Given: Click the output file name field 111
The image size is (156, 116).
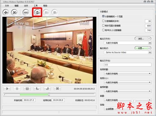Looking at the screenshot, I should point(128,65).
